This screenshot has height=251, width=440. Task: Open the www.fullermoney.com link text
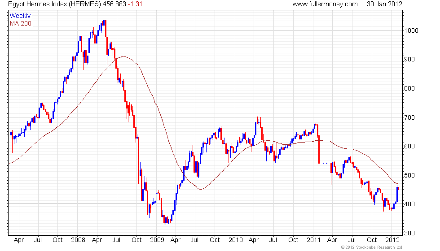click(325, 4)
